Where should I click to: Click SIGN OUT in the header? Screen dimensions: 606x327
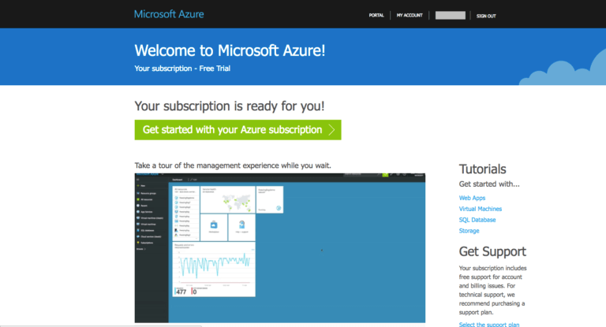pos(486,17)
